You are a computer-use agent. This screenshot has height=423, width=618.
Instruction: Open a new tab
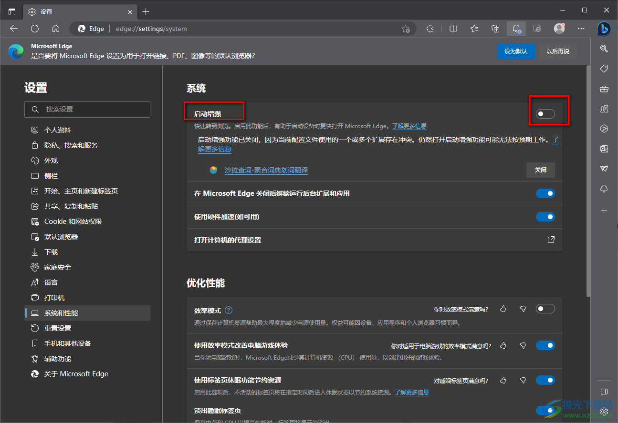[146, 11]
